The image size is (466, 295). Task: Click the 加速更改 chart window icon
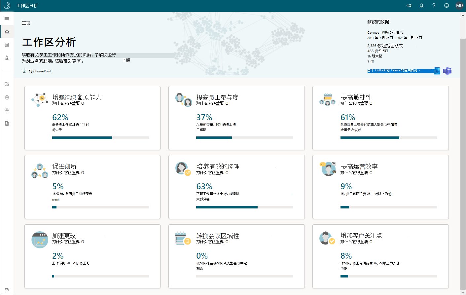[40, 240]
